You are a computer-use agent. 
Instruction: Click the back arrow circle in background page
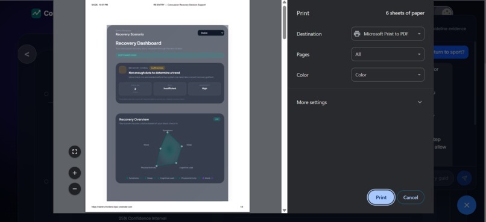[x=27, y=54]
